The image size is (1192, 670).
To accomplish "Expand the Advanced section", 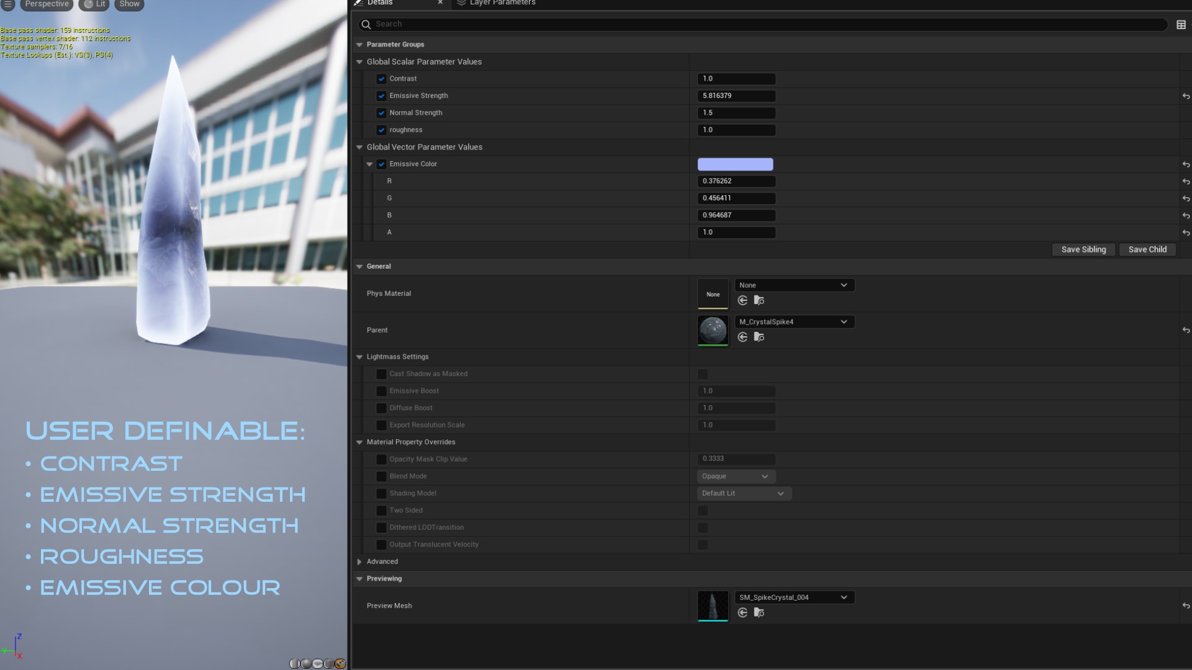I will tap(359, 561).
